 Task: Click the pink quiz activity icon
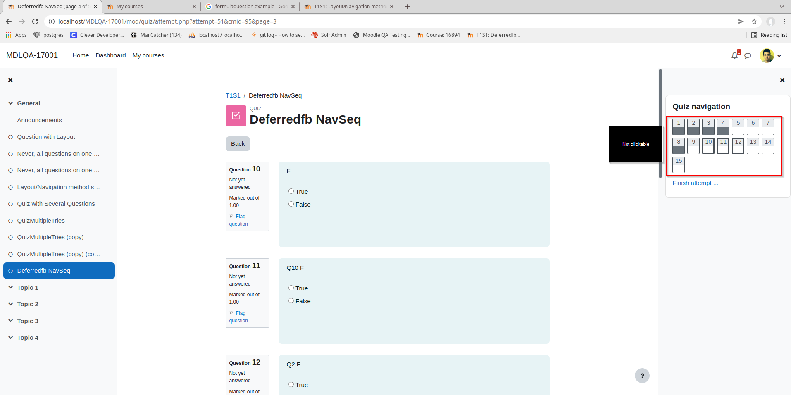[236, 116]
